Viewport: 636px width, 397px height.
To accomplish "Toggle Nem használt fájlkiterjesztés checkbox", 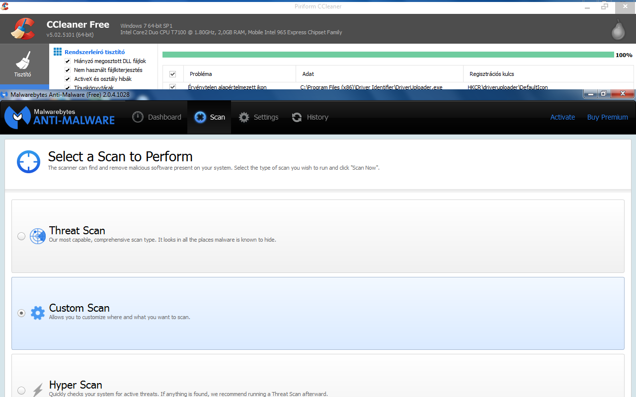I will coord(68,70).
